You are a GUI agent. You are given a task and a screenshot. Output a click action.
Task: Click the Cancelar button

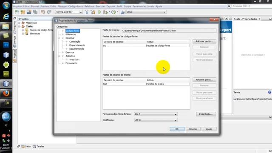(193, 129)
